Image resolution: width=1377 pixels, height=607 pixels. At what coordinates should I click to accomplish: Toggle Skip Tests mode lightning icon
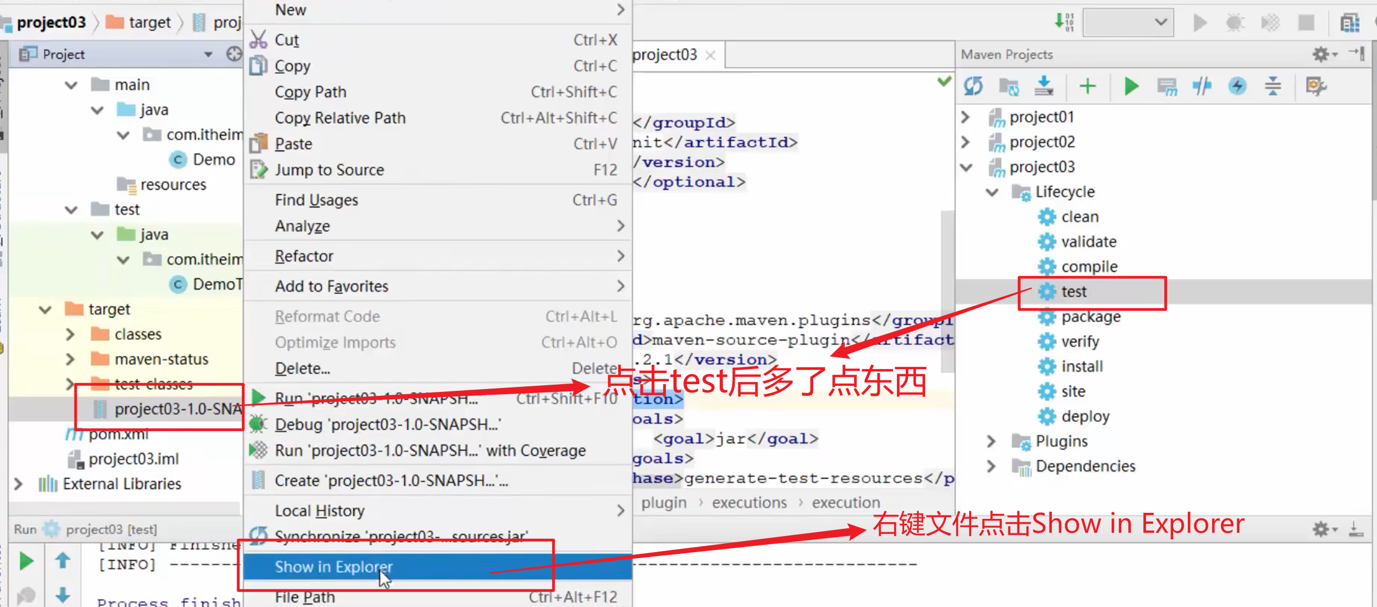1237,86
